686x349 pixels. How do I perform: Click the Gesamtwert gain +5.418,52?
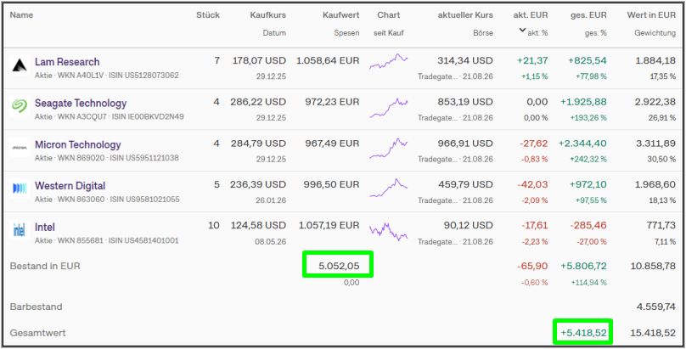point(583,333)
